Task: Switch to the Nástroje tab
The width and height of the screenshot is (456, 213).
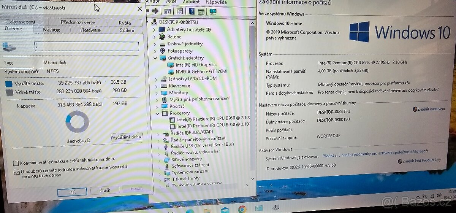Action: pos(52,30)
